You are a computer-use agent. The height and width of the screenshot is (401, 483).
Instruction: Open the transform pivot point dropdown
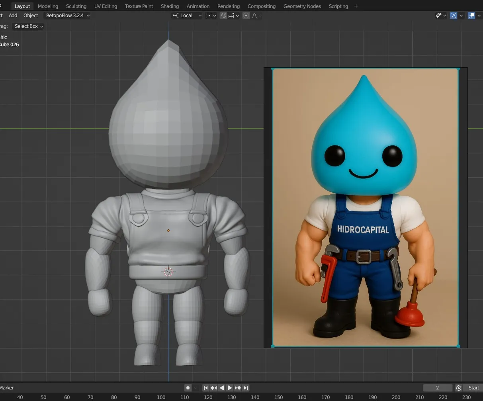[x=211, y=16]
